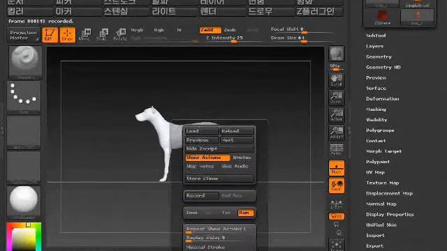Open the 라이트 menu
Viewport: 447px width, 251px height.
[x=175, y=12]
